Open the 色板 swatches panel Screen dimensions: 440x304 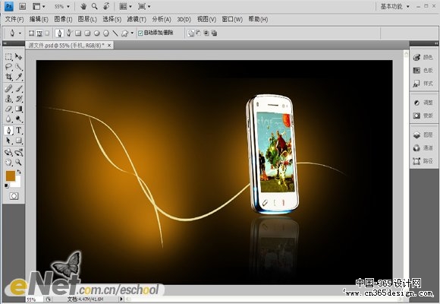pyautogui.click(x=423, y=71)
